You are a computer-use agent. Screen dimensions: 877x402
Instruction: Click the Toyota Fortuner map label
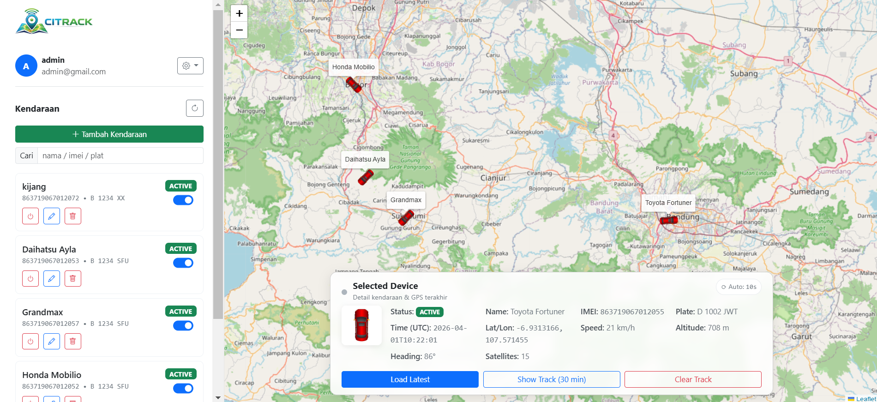tap(668, 203)
